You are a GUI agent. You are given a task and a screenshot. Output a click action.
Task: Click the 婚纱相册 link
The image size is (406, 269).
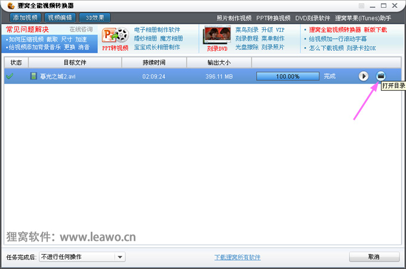[x=145, y=39]
